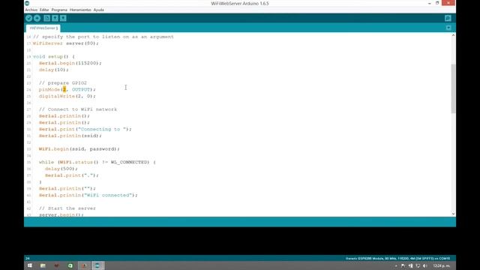The height and width of the screenshot is (270, 480).
Task: Click the Arduino logo in the title bar
Action: 27,3
